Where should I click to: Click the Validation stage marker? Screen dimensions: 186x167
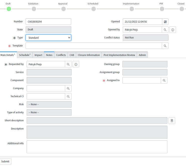click(x=34, y=9)
